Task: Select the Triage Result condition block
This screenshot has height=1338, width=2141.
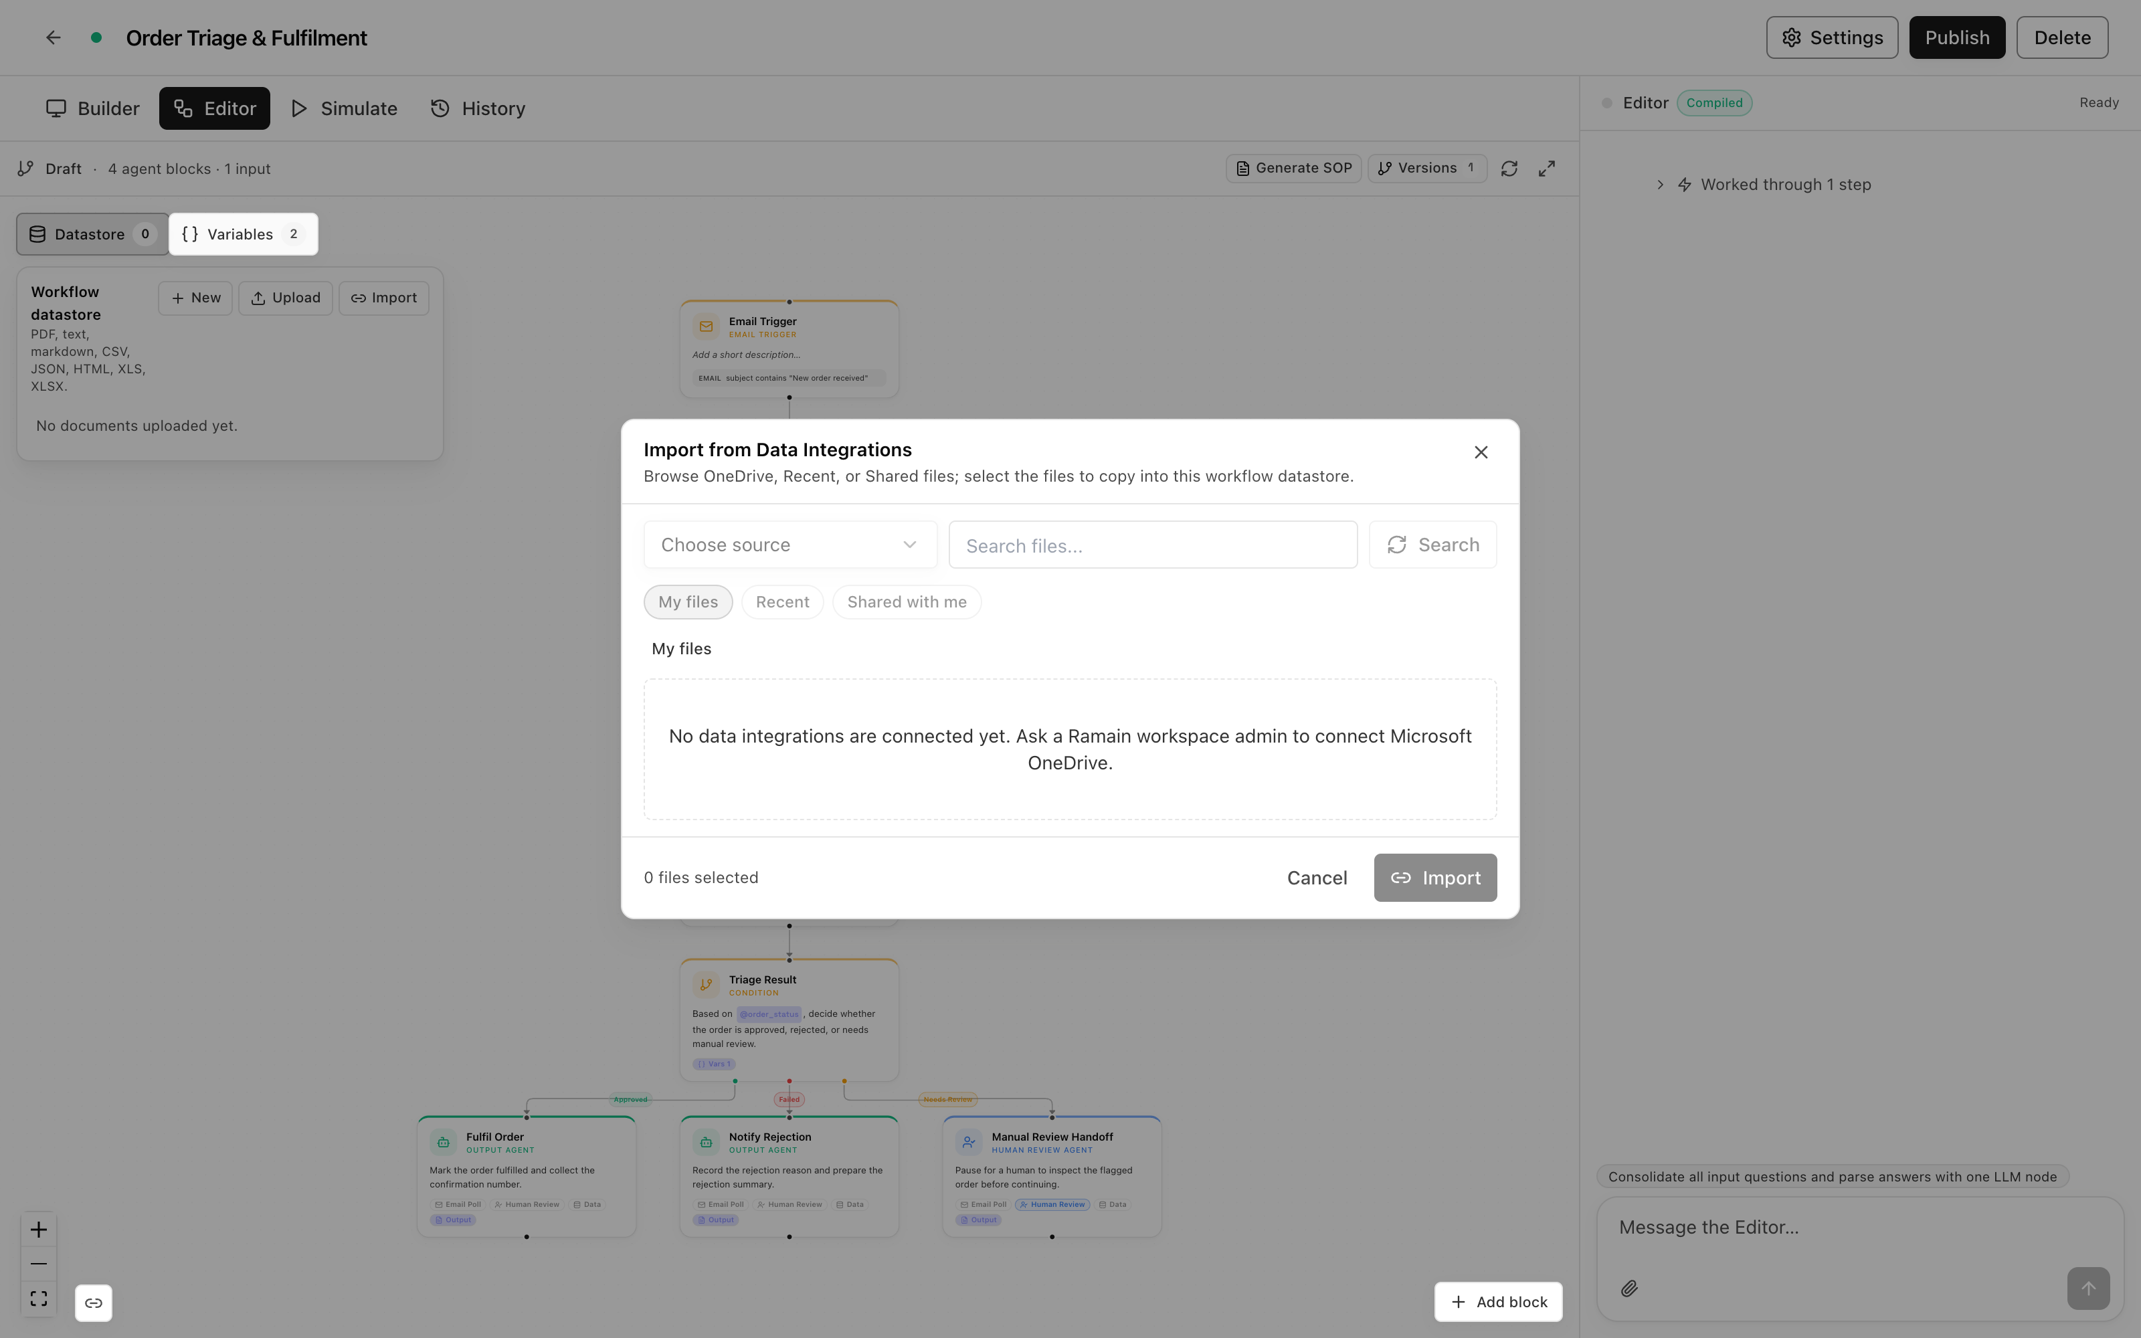Action: tap(789, 1020)
